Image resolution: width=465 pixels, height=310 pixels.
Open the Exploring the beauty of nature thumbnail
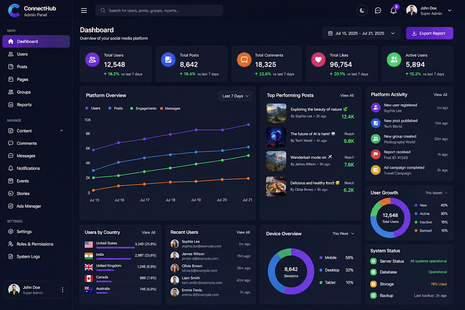(x=276, y=113)
